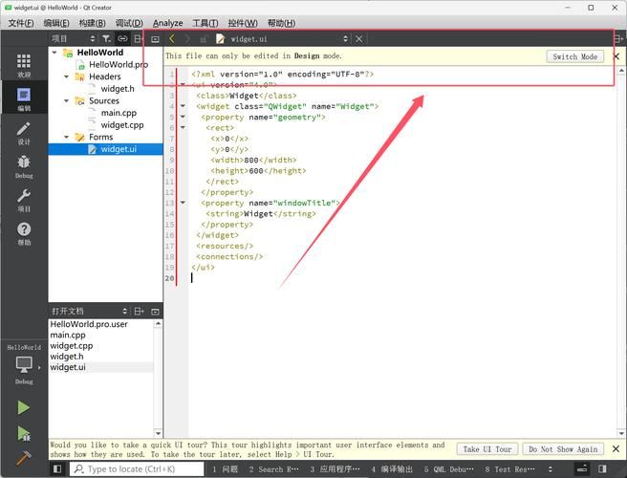Dismiss the Design mode info bar
The height and width of the screenshot is (478, 627).
[616, 56]
